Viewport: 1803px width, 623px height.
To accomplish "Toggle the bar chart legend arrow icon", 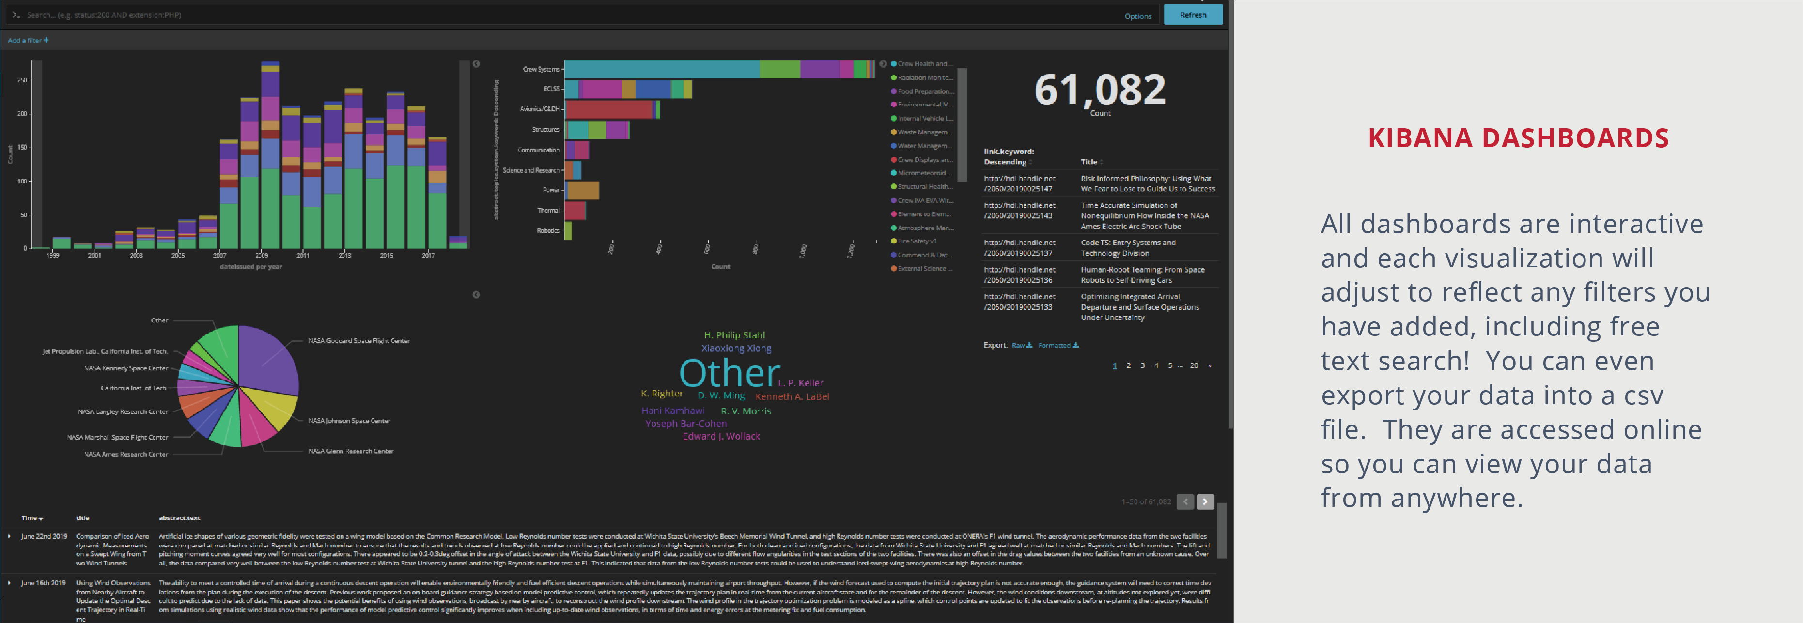I will click(x=476, y=63).
